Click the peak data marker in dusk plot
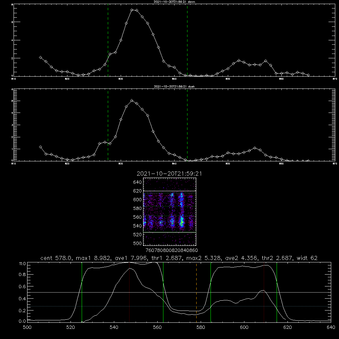Image resolution: width=339 pixels, height=339 pixels. click(132, 101)
